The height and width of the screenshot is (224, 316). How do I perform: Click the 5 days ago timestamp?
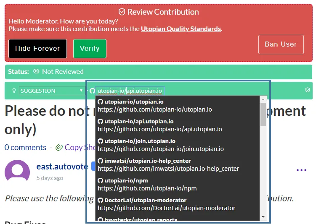50,178
